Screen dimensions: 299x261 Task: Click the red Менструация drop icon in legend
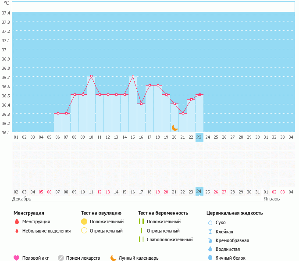coord(17,222)
